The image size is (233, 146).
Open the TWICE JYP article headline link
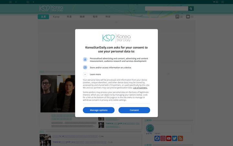(x=123, y=125)
